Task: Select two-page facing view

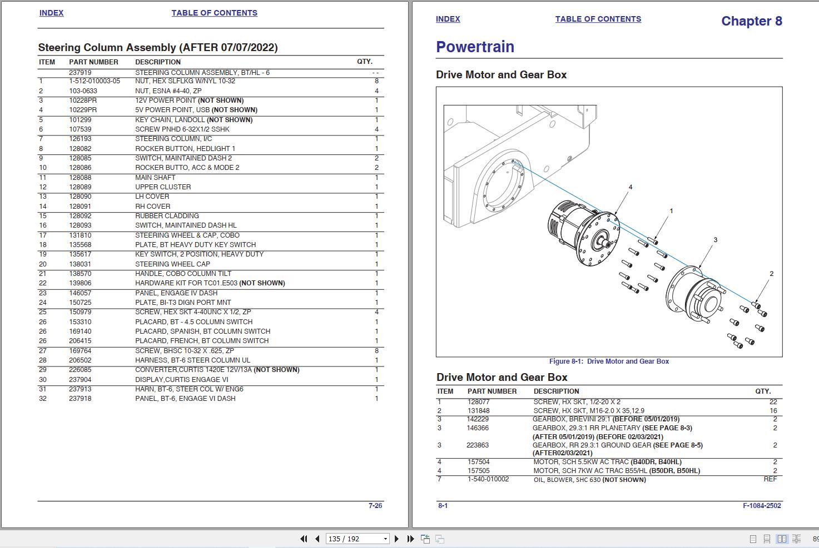Action: 782,539
